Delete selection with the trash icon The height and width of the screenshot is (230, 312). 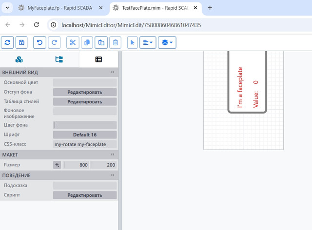(x=116, y=42)
